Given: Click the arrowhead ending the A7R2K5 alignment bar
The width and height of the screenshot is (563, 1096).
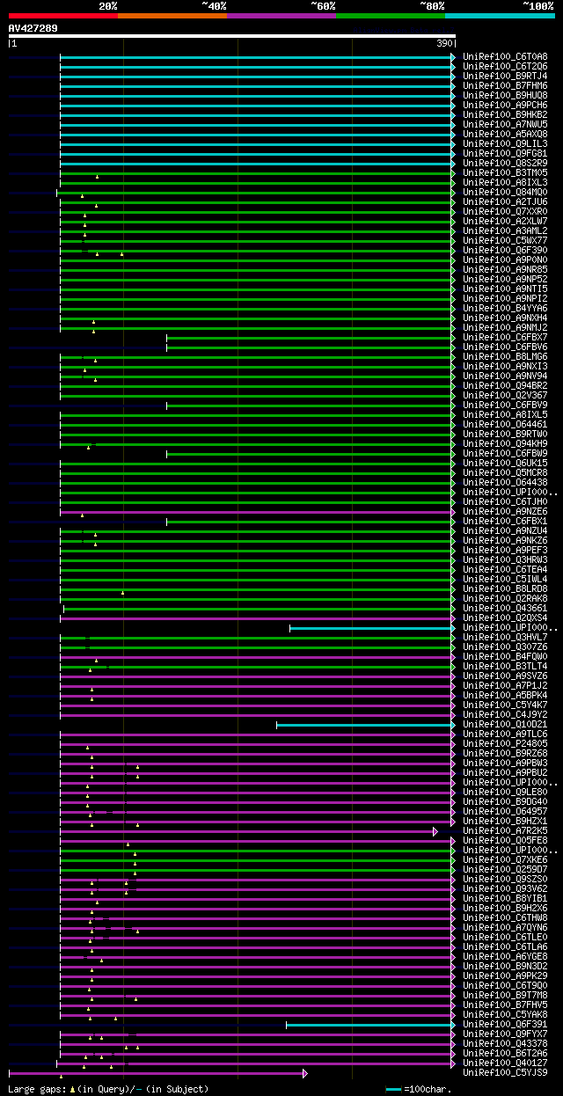Looking at the screenshot, I should pos(435,831).
